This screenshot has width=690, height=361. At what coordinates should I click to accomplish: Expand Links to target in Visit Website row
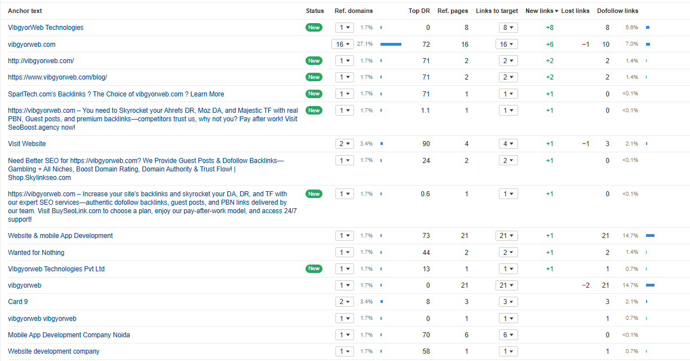pos(508,144)
